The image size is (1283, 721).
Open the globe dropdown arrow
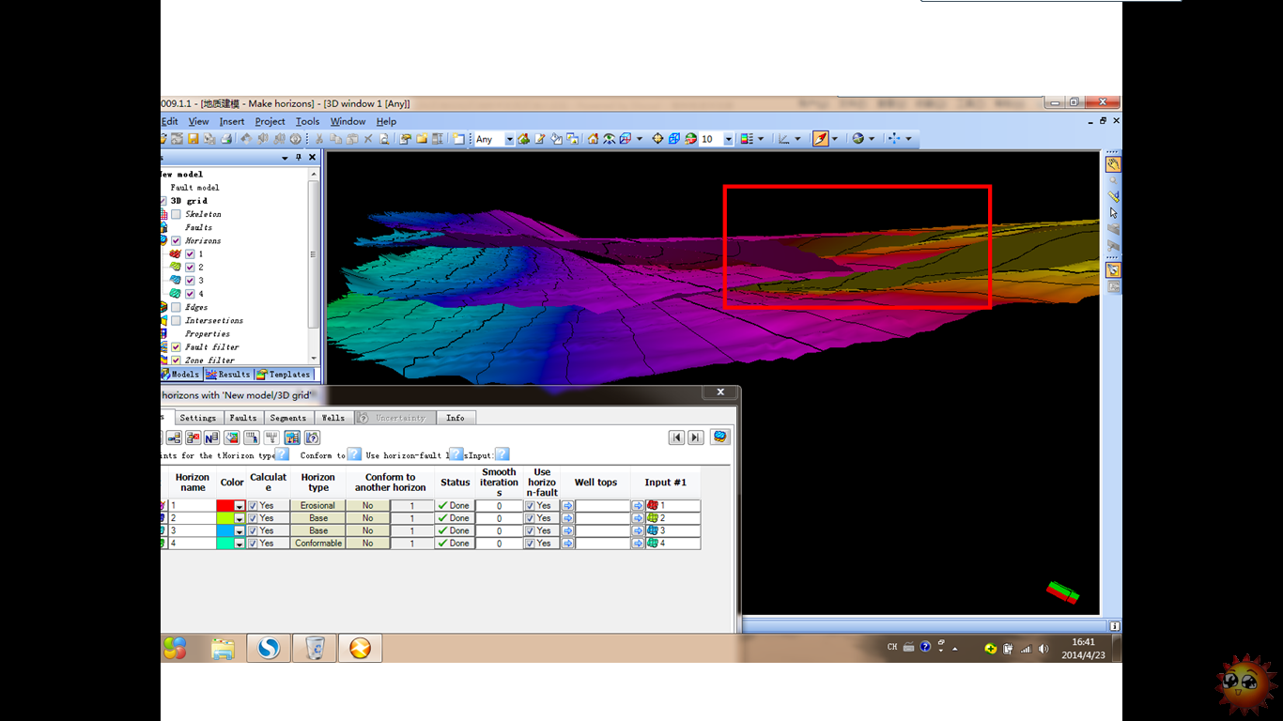[872, 139]
